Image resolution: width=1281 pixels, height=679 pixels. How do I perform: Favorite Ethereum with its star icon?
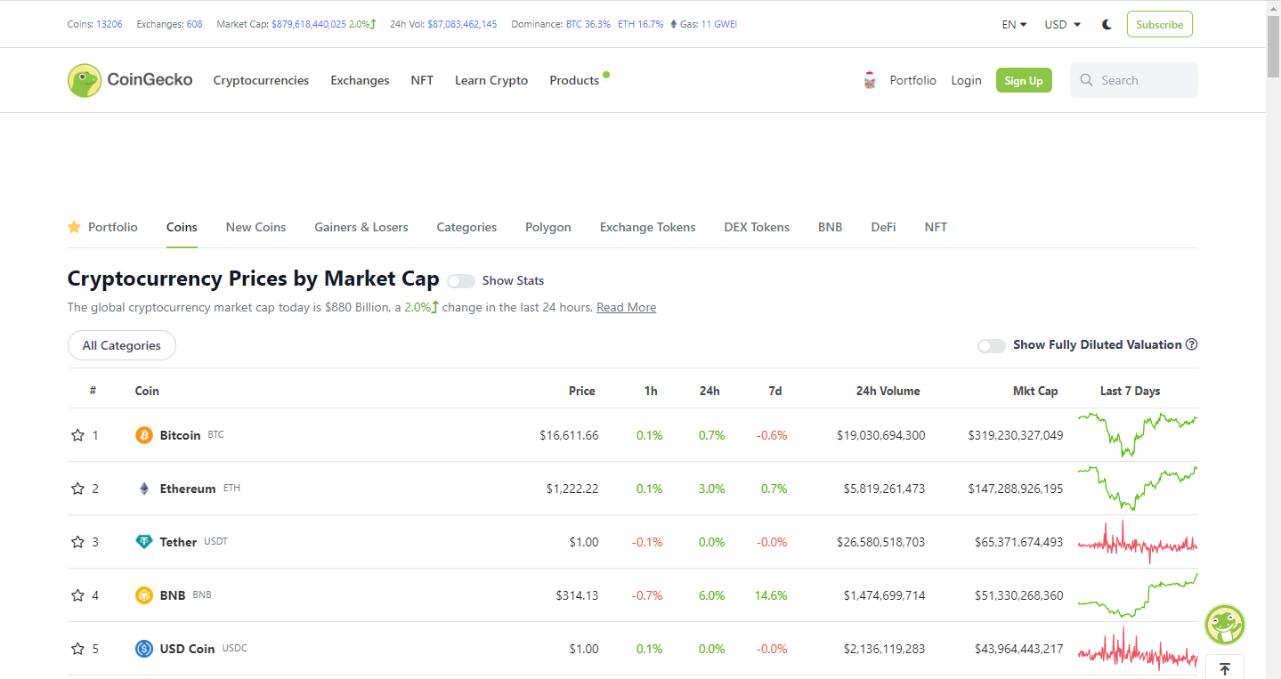(77, 489)
